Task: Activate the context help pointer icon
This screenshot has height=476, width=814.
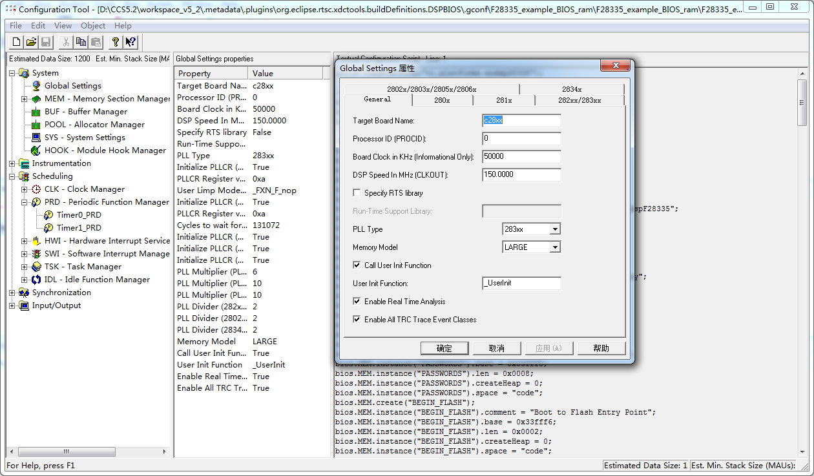Action: [130, 42]
